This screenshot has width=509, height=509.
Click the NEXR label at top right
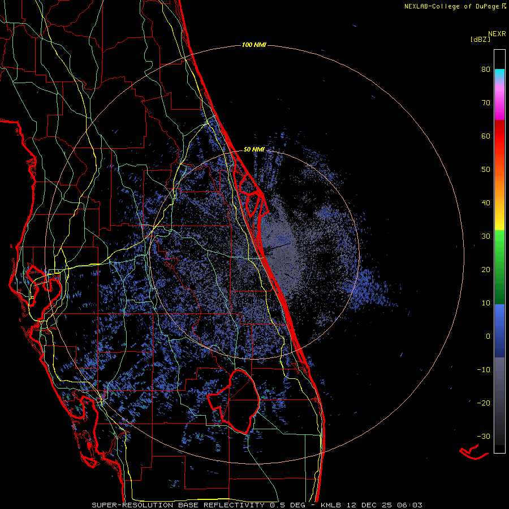coord(497,34)
